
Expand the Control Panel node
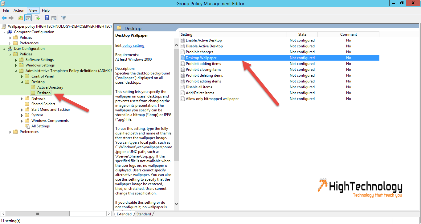[x=22, y=76]
